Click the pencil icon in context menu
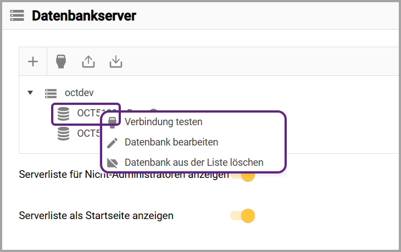 [112, 143]
